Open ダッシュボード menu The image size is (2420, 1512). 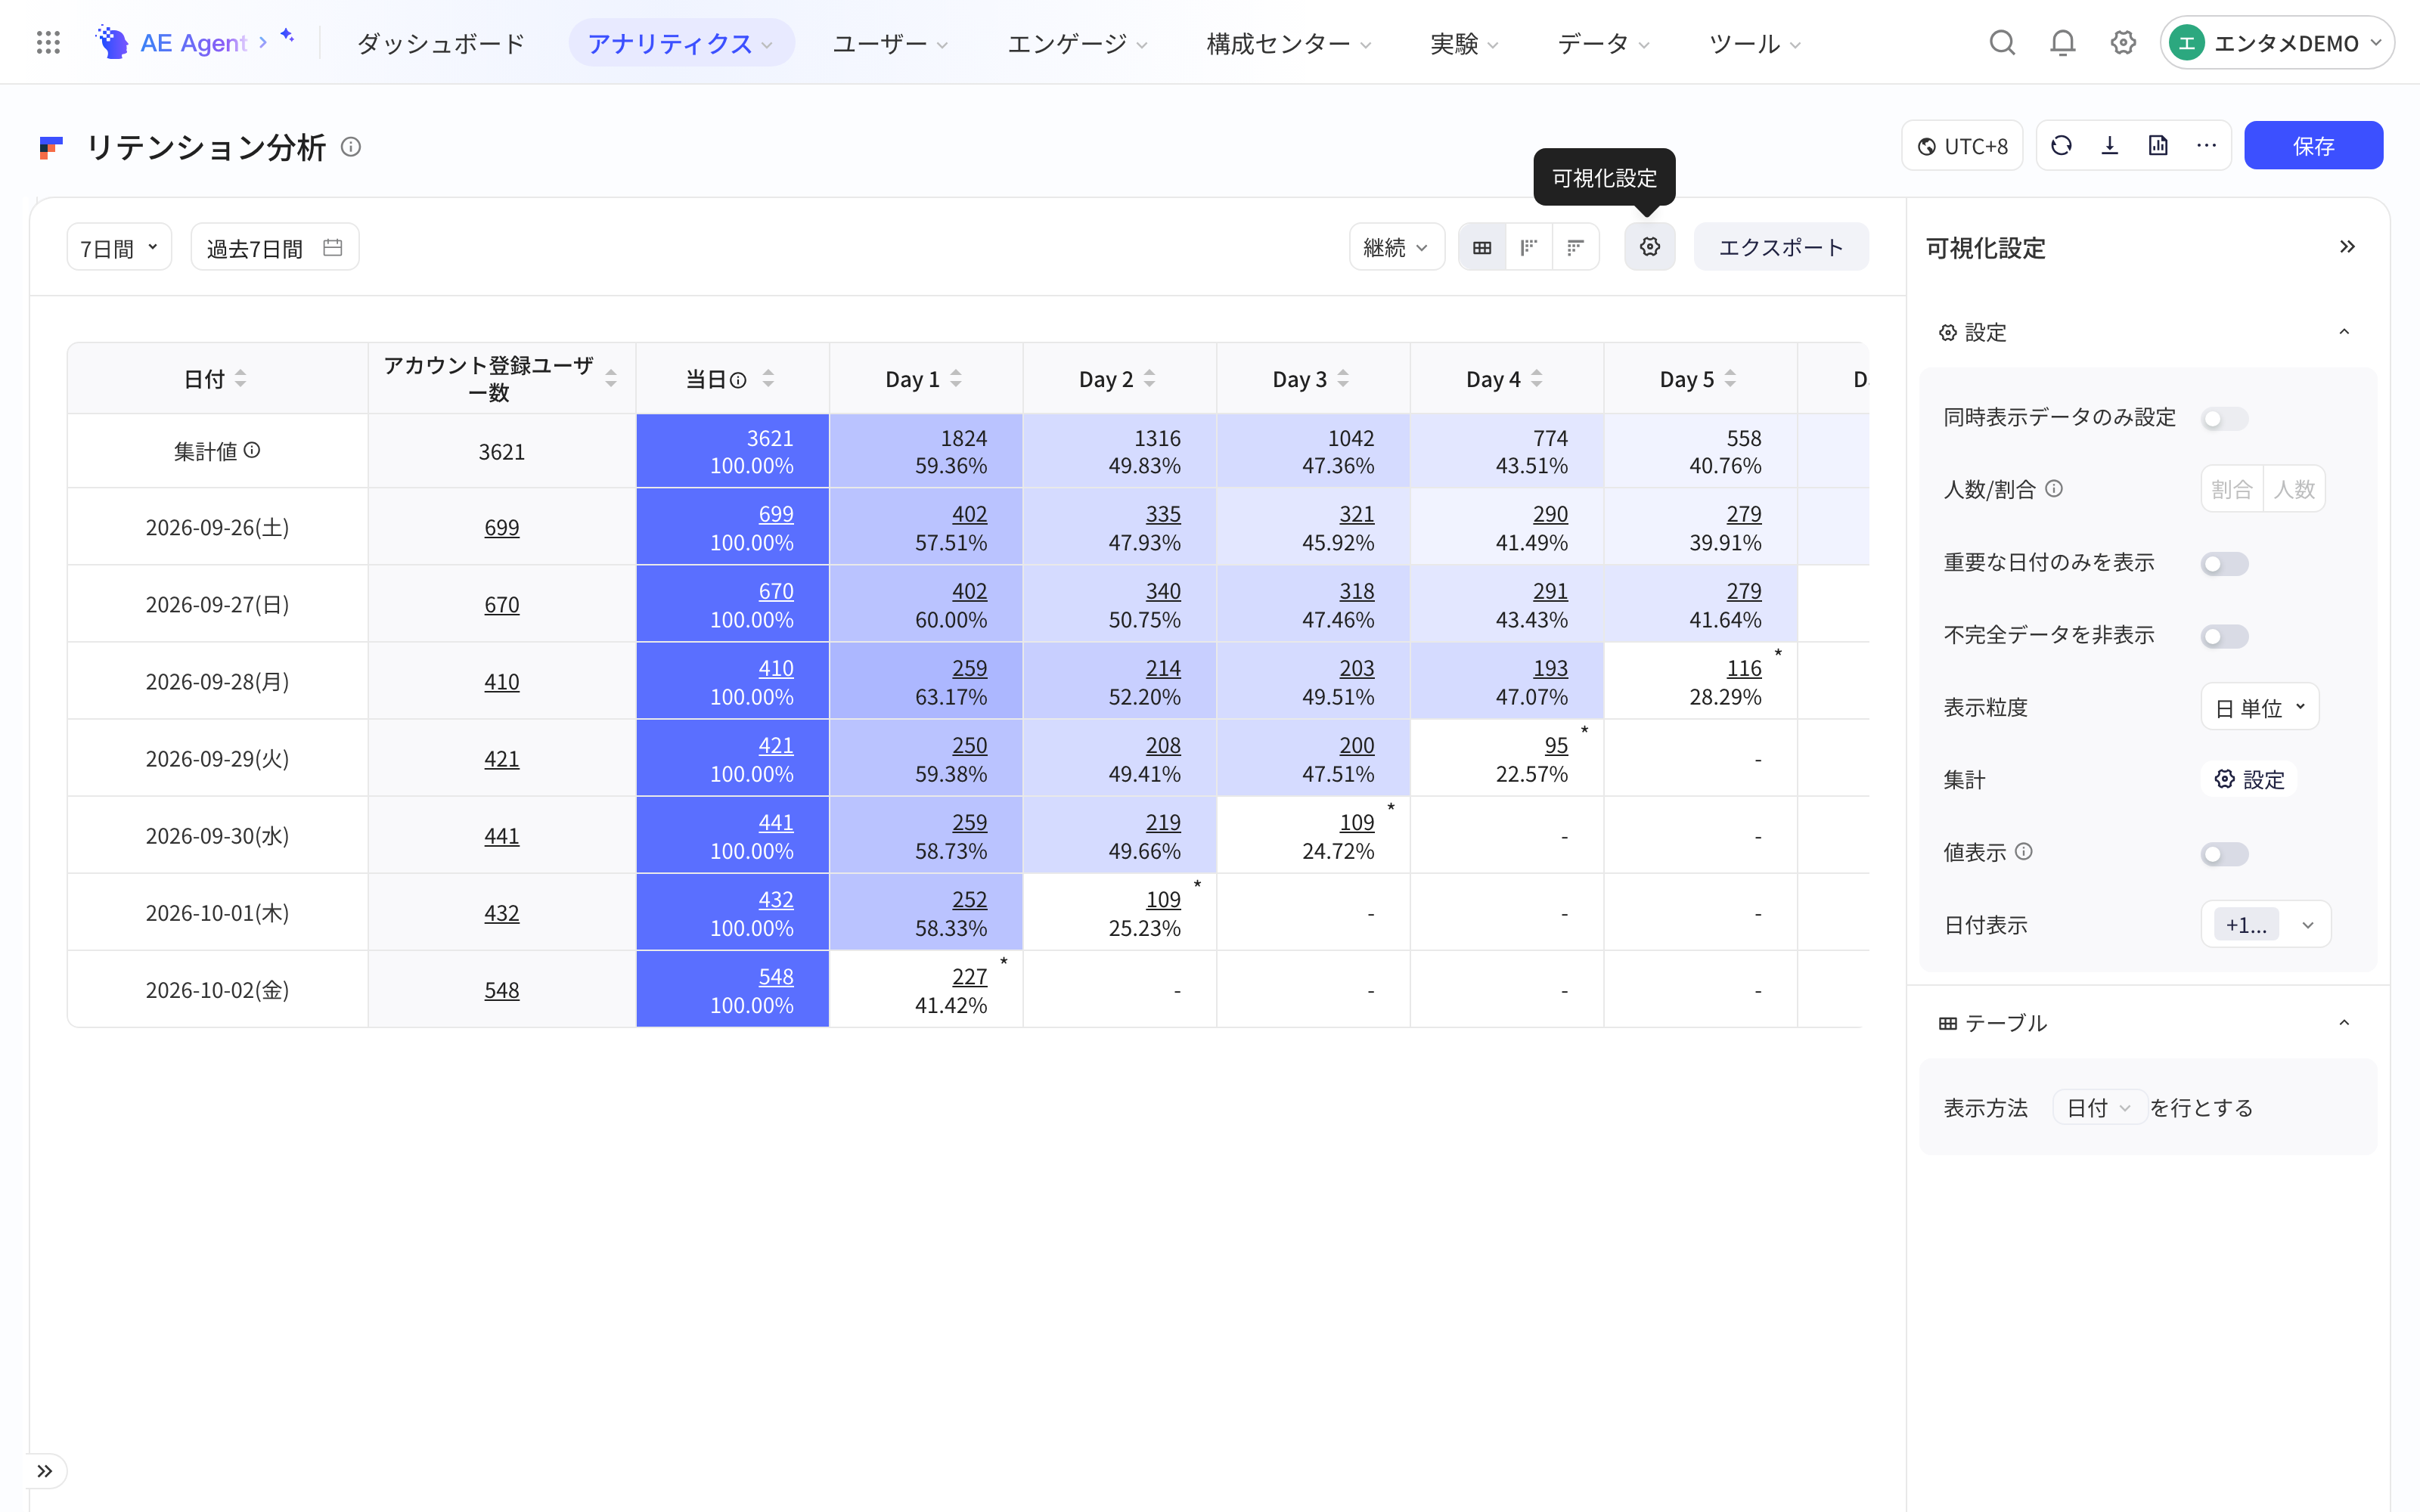click(x=441, y=43)
